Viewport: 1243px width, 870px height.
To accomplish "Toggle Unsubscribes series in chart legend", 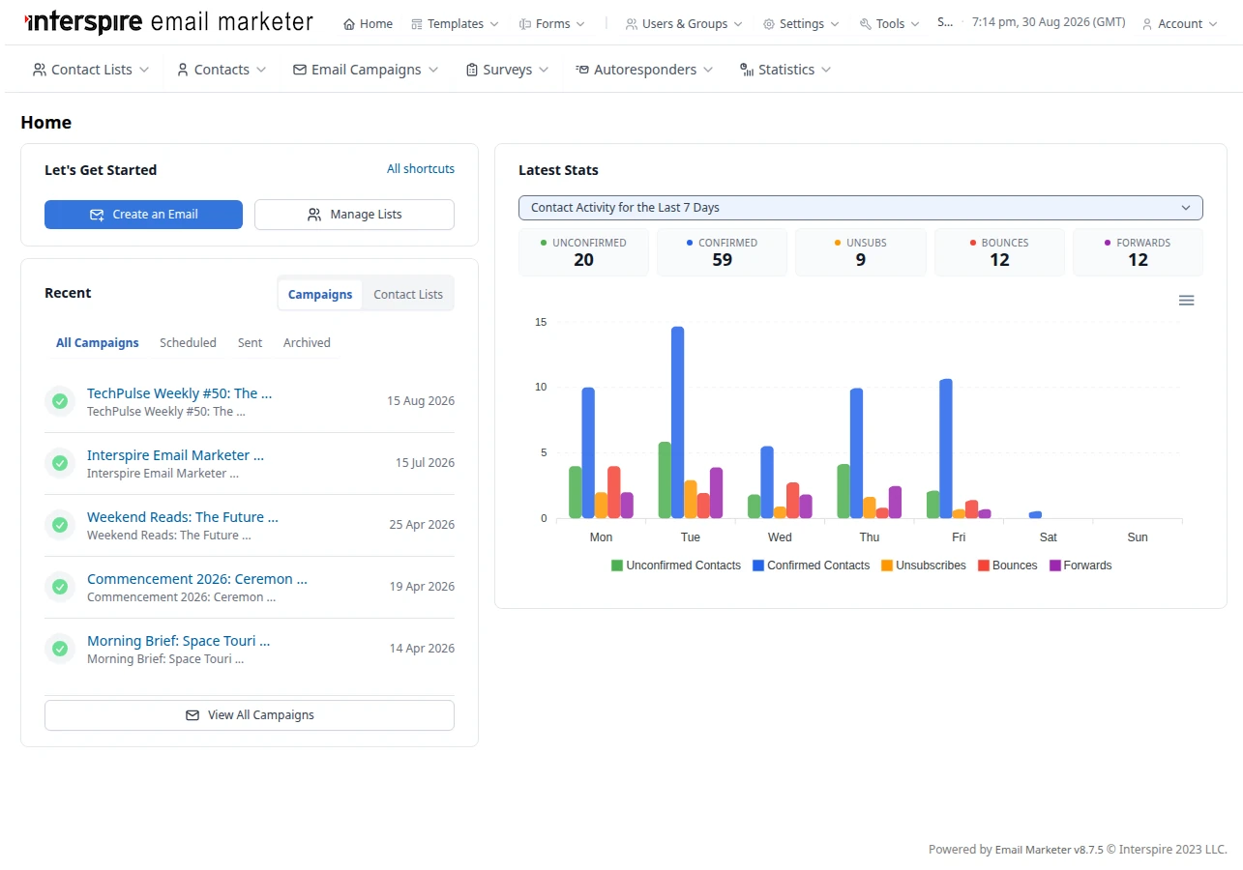I will [x=923, y=565].
